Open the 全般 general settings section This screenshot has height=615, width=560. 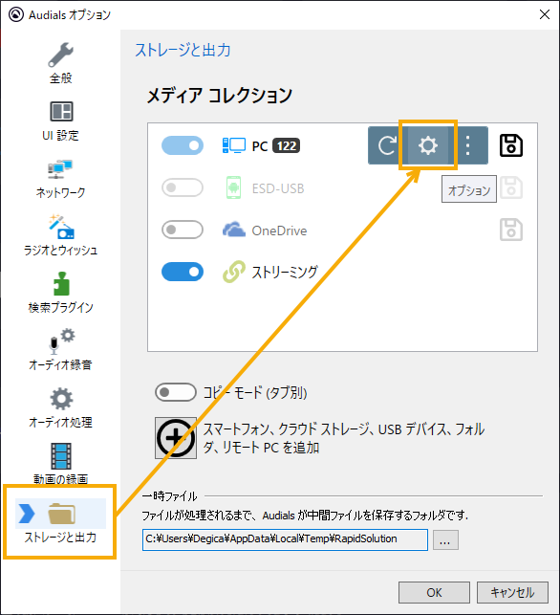[61, 63]
